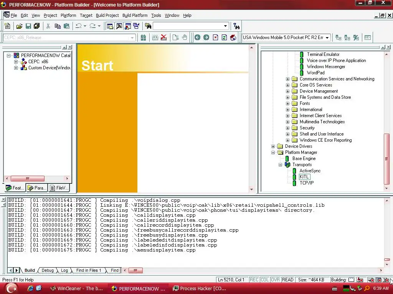Image resolution: width=393 pixels, height=294 pixels.
Task: Switch to the Parameter workspace tab
Action: point(37,188)
